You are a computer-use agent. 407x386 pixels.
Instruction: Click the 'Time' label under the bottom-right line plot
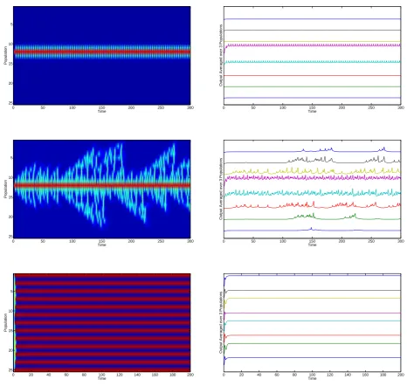click(312, 378)
